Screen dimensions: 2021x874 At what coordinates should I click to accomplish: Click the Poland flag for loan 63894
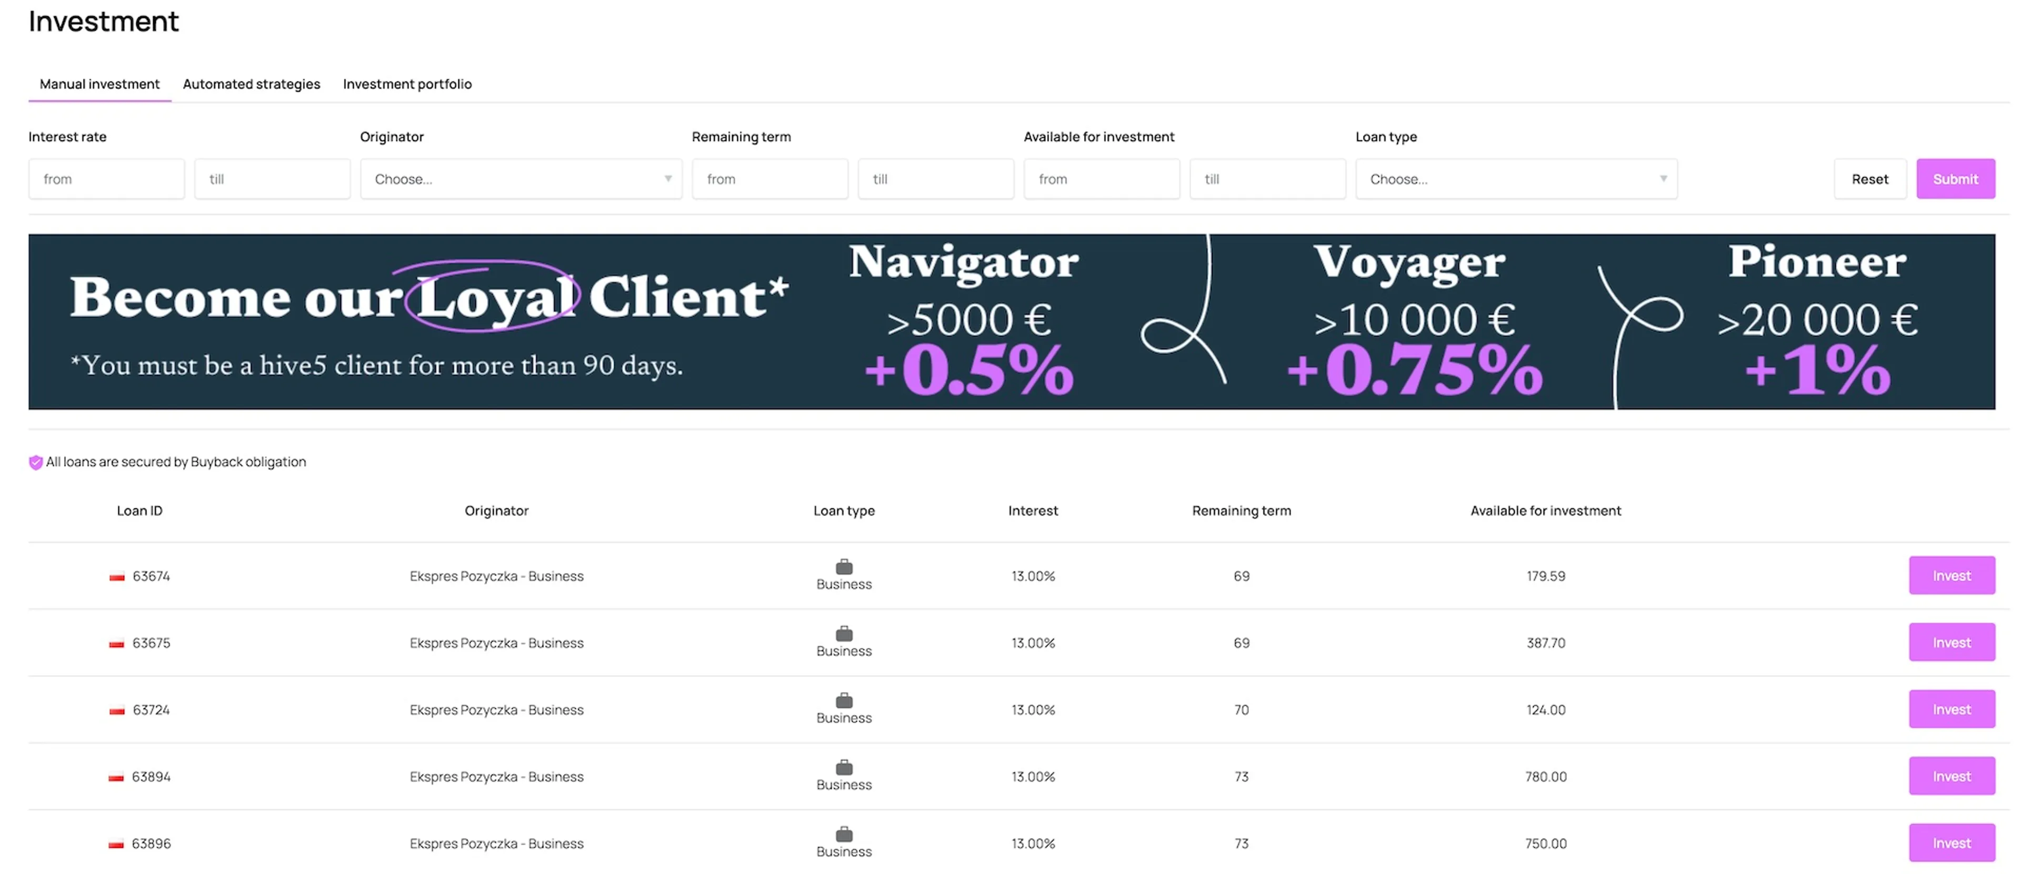116,778
